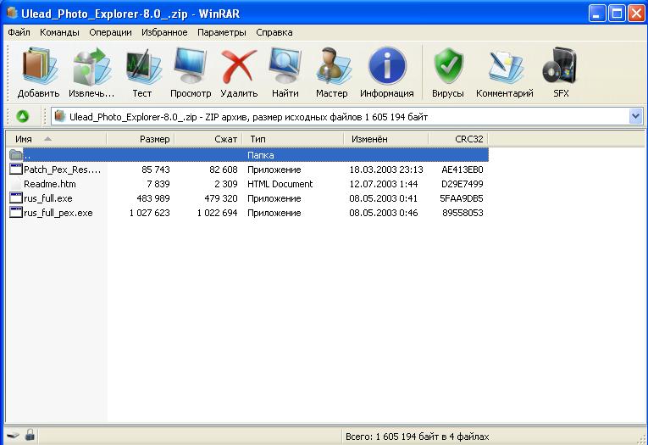The width and height of the screenshot is (648, 445).
Task: Click archive icon in address bar
Action: 60,117
